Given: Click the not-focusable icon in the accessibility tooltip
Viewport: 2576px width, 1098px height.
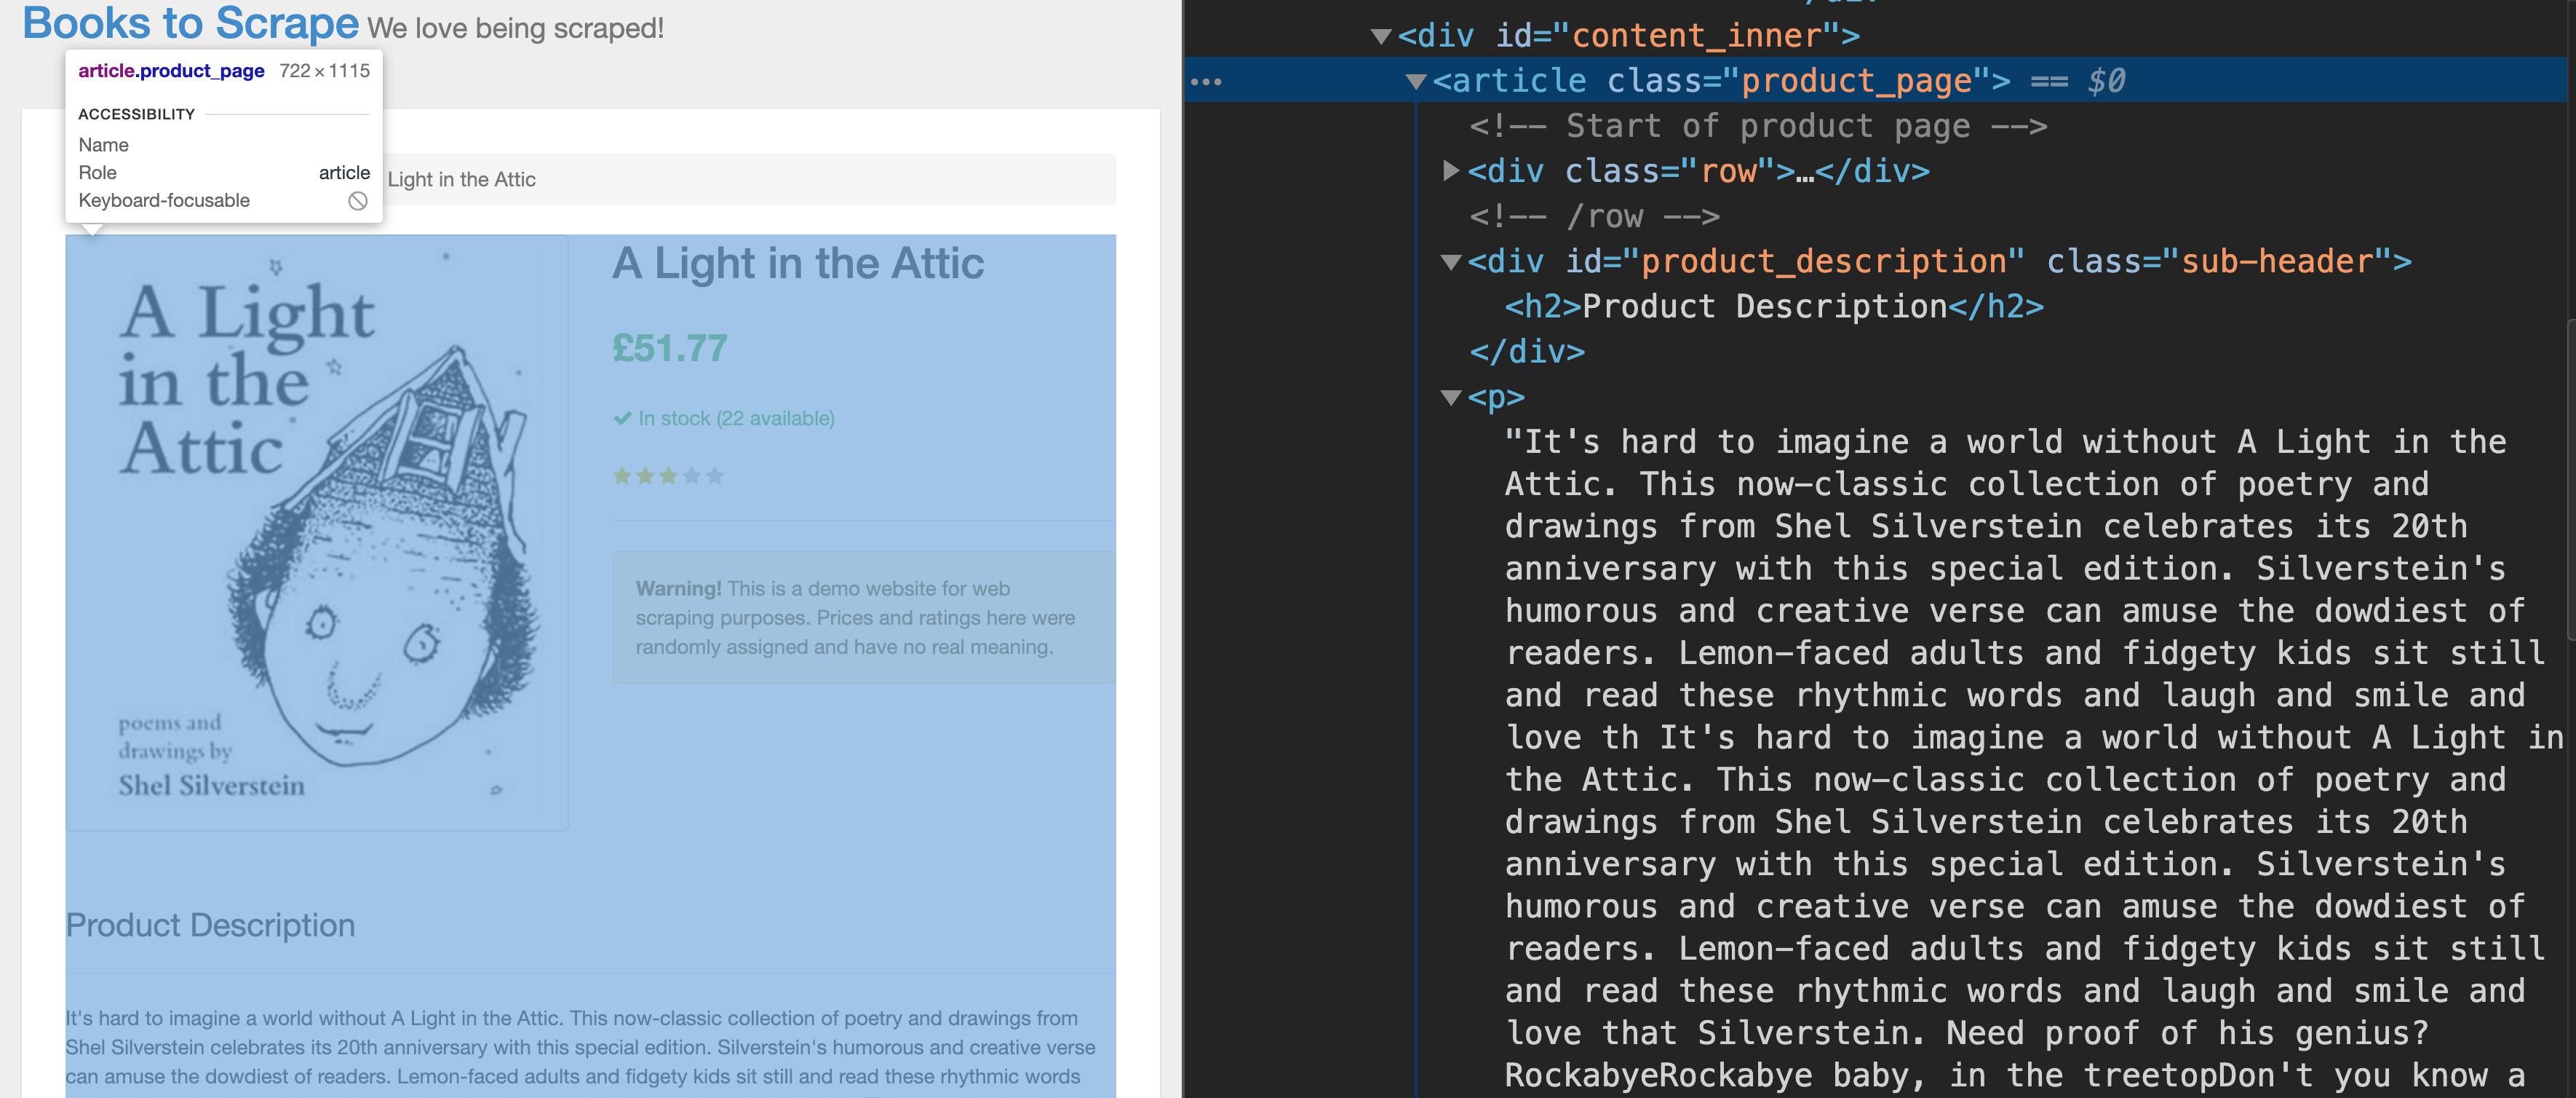Looking at the screenshot, I should click(x=357, y=201).
